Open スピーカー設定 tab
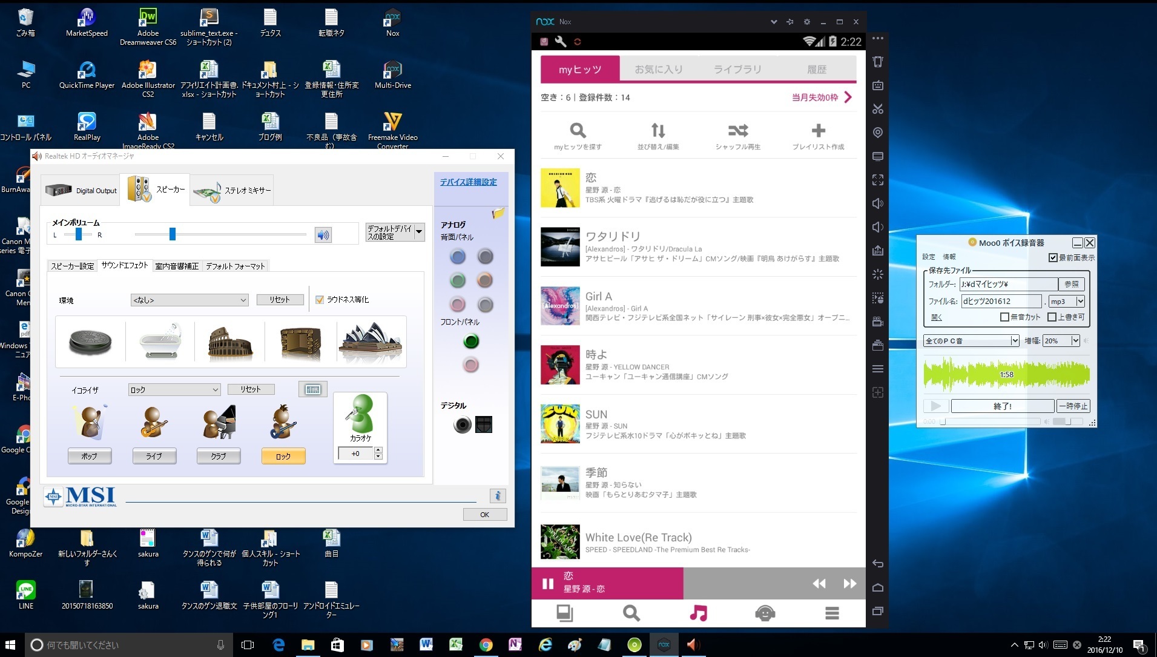 (x=73, y=266)
